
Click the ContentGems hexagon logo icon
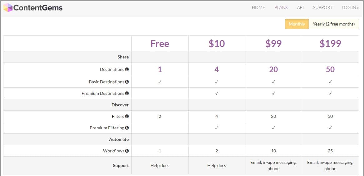8,8
